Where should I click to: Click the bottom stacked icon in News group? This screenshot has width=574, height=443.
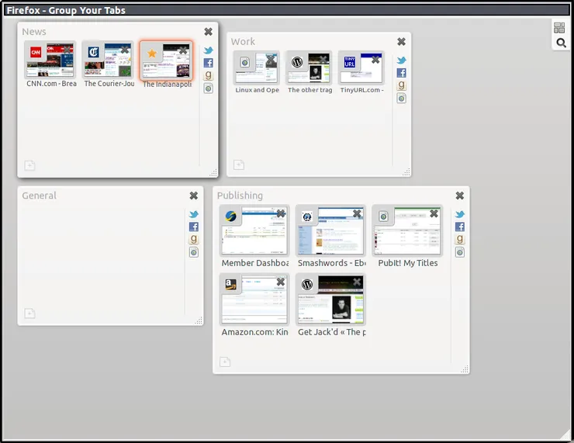(209, 88)
